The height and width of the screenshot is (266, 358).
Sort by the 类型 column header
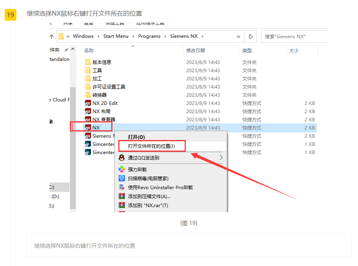[x=247, y=51]
